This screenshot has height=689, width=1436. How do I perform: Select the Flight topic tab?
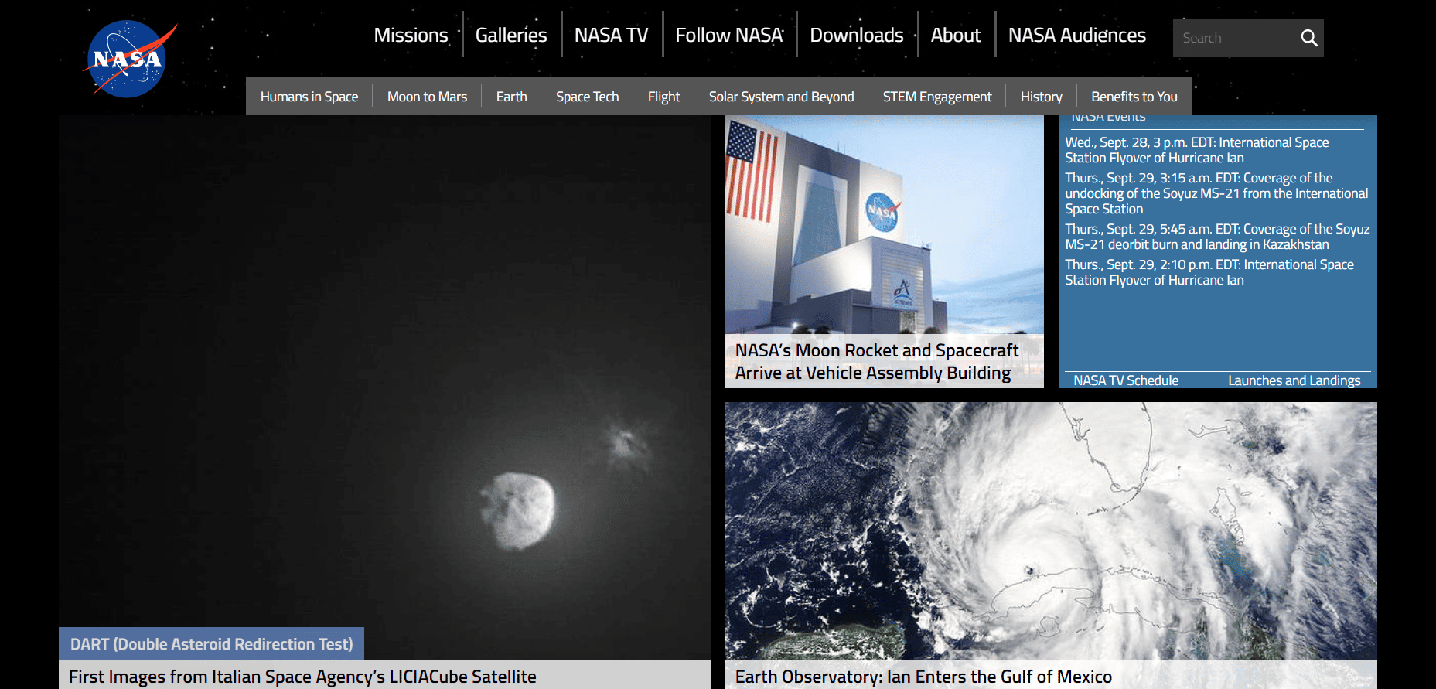663,97
